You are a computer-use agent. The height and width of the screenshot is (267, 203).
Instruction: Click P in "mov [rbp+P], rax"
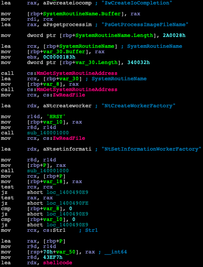45,165
